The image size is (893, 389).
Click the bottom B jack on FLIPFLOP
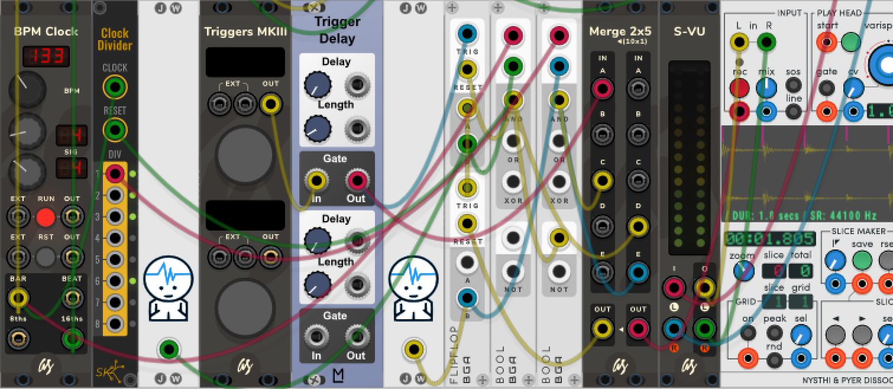[467, 297]
